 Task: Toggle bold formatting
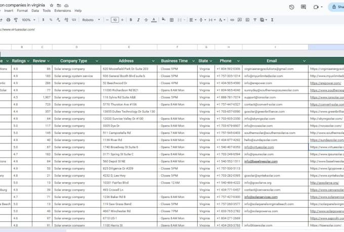(x=131, y=20)
